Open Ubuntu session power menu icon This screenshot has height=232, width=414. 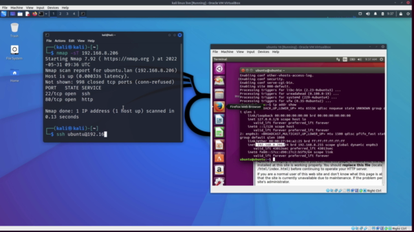click(x=381, y=59)
